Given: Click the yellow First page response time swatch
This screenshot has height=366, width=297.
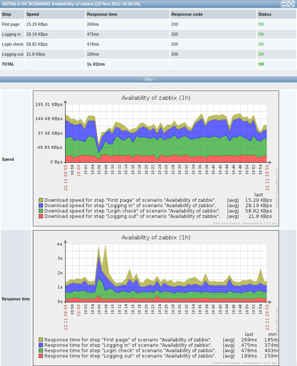Looking at the screenshot, I should click(x=41, y=340).
